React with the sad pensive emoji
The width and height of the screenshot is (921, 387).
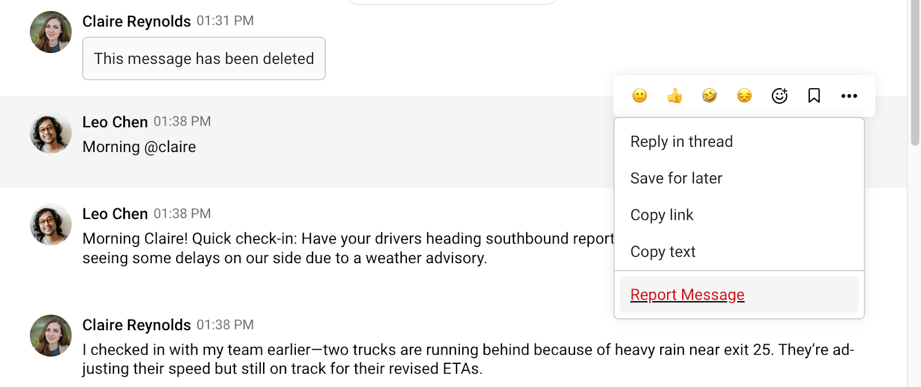pos(744,96)
